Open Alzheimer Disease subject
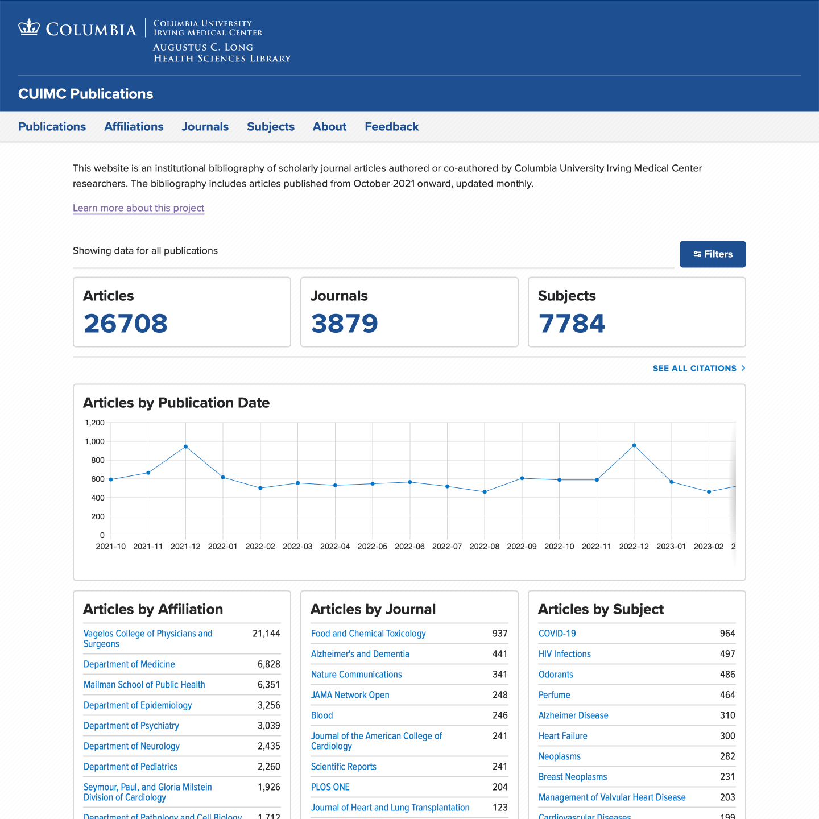 tap(573, 715)
